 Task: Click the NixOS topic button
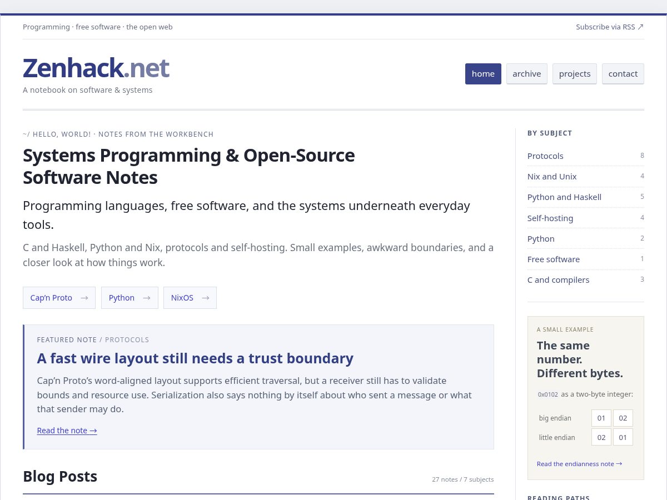[190, 298]
